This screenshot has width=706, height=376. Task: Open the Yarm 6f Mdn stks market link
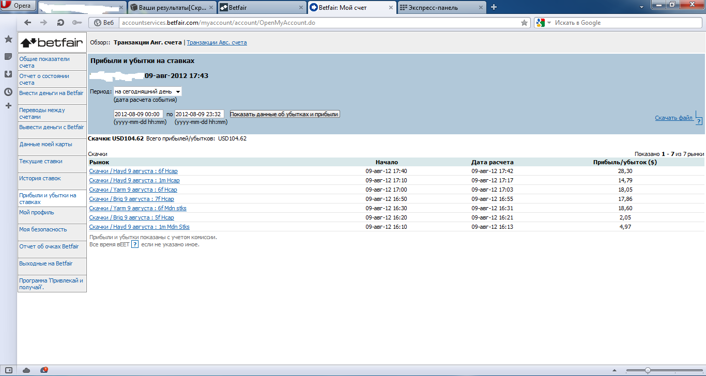[x=137, y=208]
